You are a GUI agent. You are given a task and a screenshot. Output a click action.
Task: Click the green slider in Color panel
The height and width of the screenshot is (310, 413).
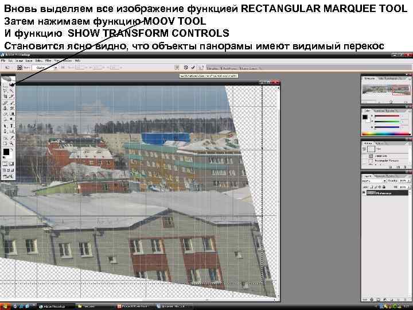point(387,122)
